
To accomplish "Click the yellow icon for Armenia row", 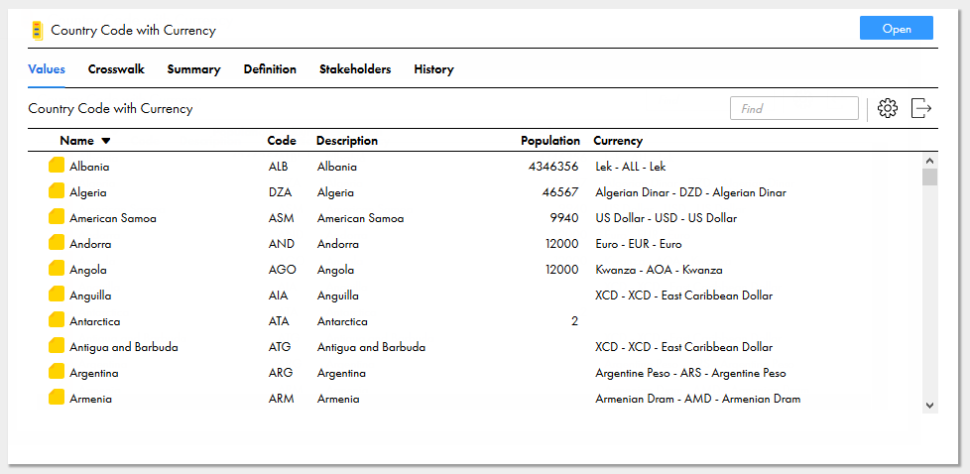I will pyautogui.click(x=57, y=398).
